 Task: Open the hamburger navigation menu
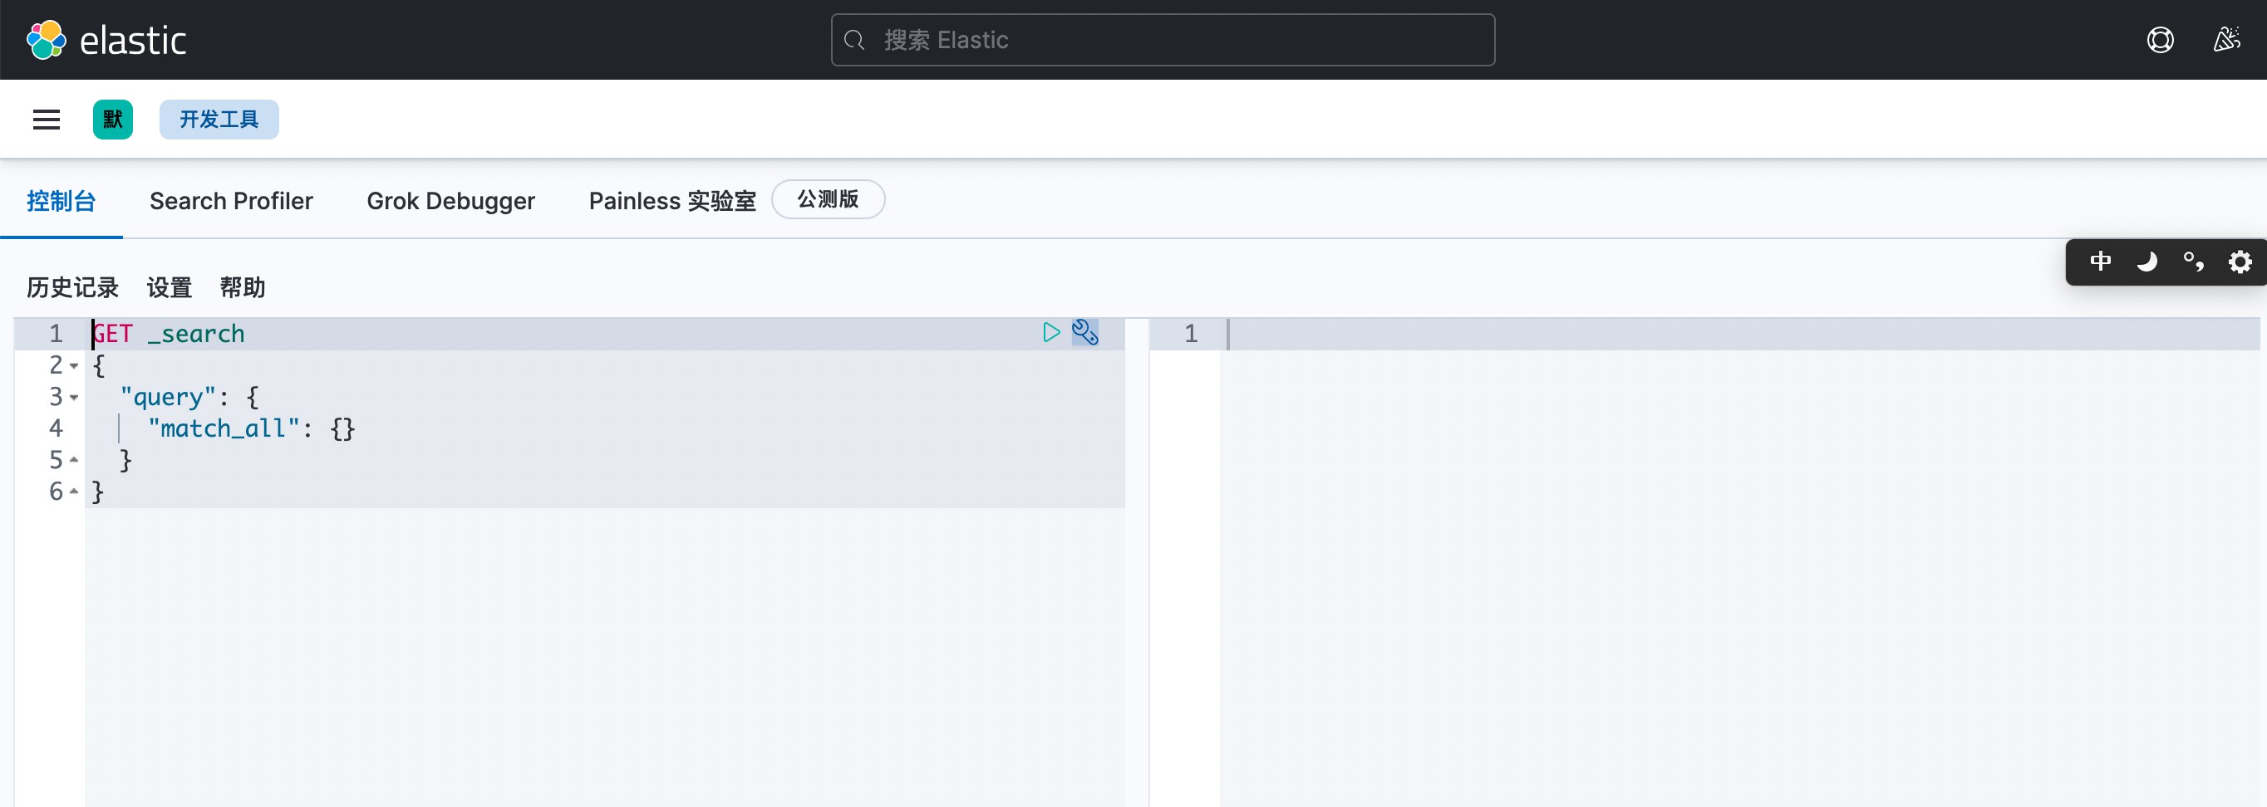(47, 120)
